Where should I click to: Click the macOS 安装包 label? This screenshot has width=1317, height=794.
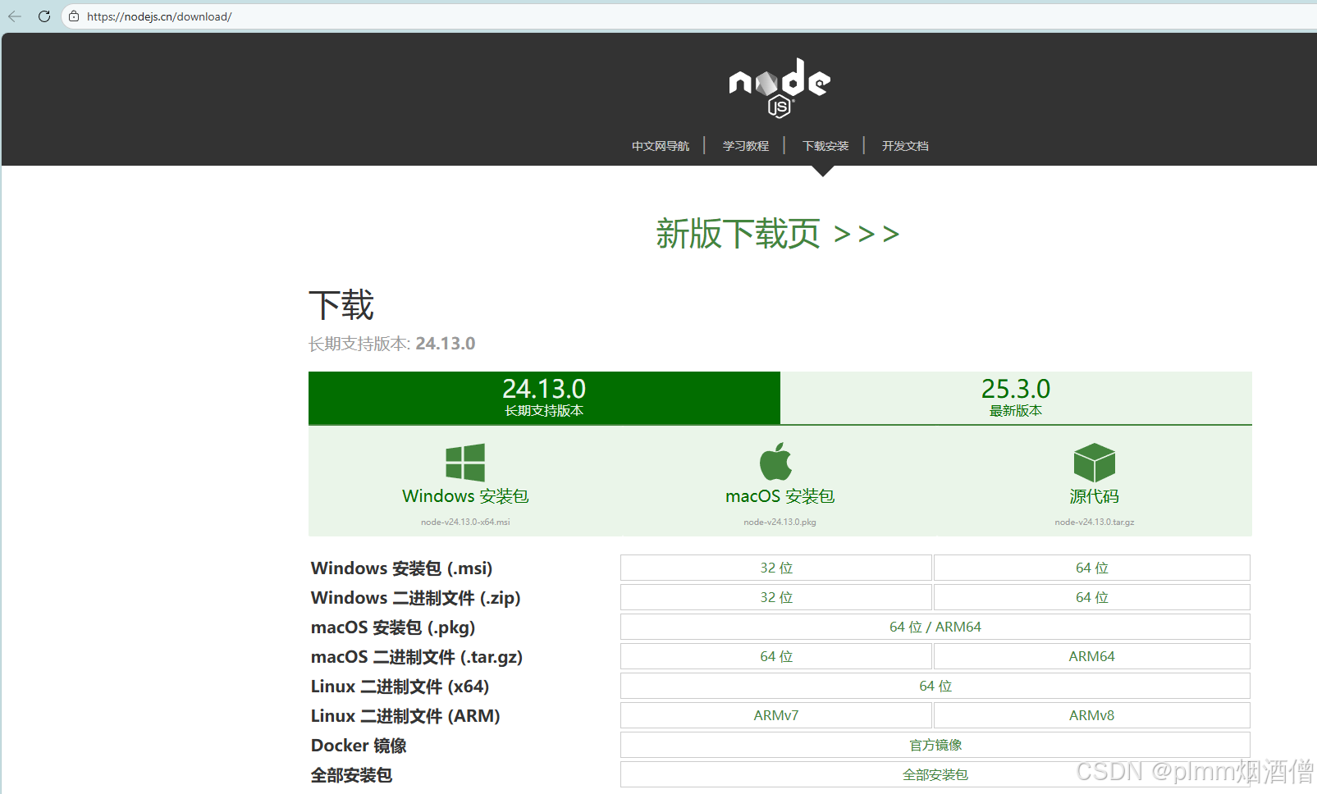[780, 496]
